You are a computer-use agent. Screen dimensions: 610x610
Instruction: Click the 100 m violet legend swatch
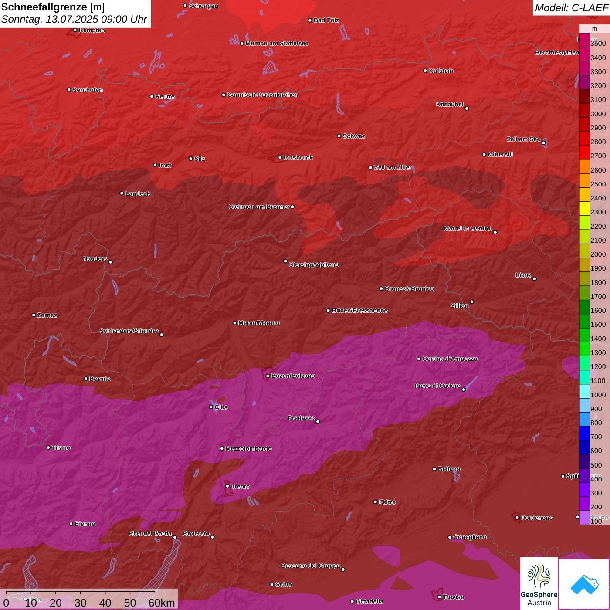coord(585,518)
